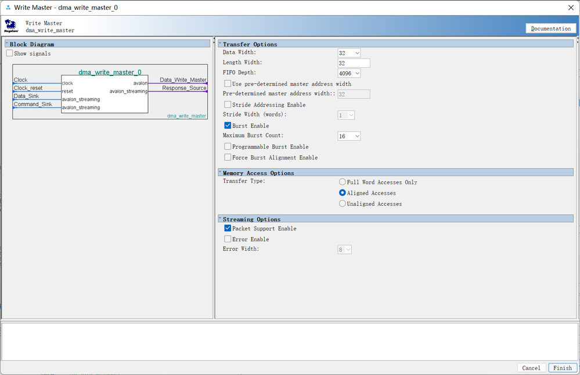Viewport: 580px width, 375px height.
Task: Select Unaligned Accesses transfer type
Action: tap(343, 204)
